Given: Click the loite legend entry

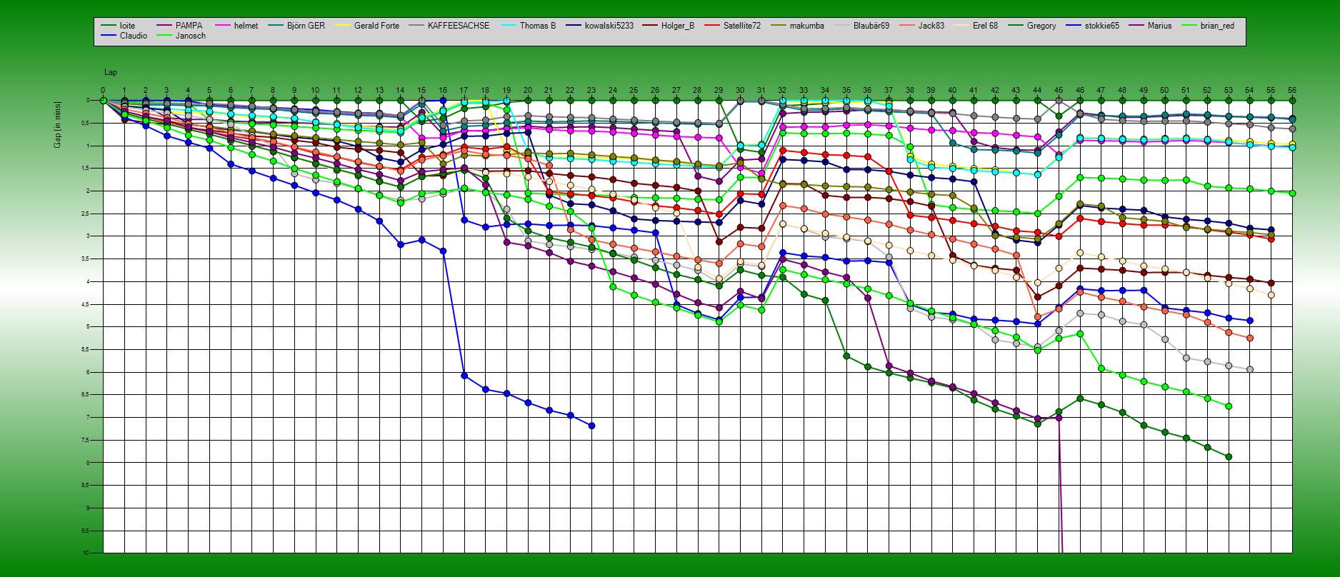Looking at the screenshot, I should coord(127,26).
